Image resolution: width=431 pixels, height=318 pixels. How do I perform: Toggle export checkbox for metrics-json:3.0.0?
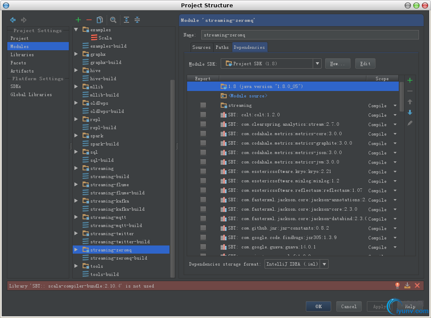[203, 152]
